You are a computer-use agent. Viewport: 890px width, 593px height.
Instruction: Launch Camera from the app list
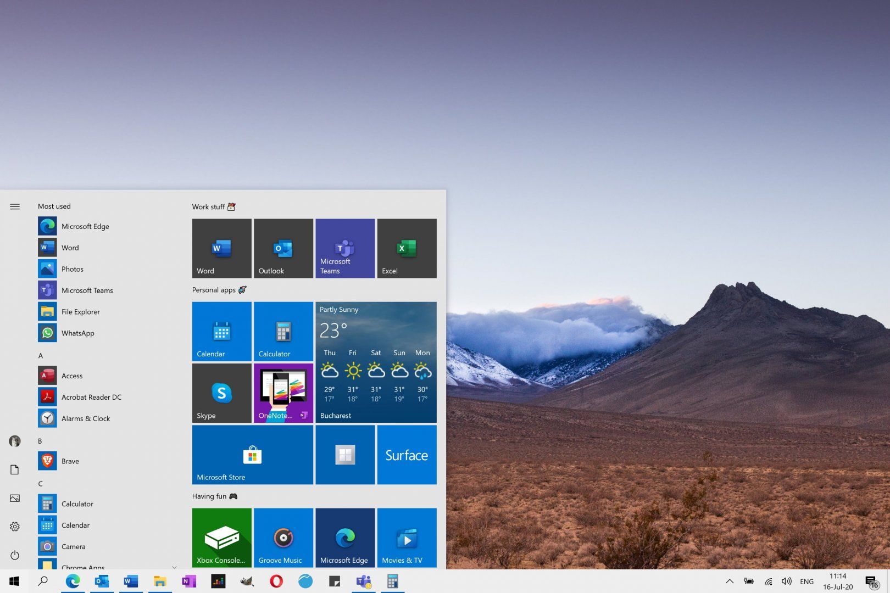(x=107, y=547)
